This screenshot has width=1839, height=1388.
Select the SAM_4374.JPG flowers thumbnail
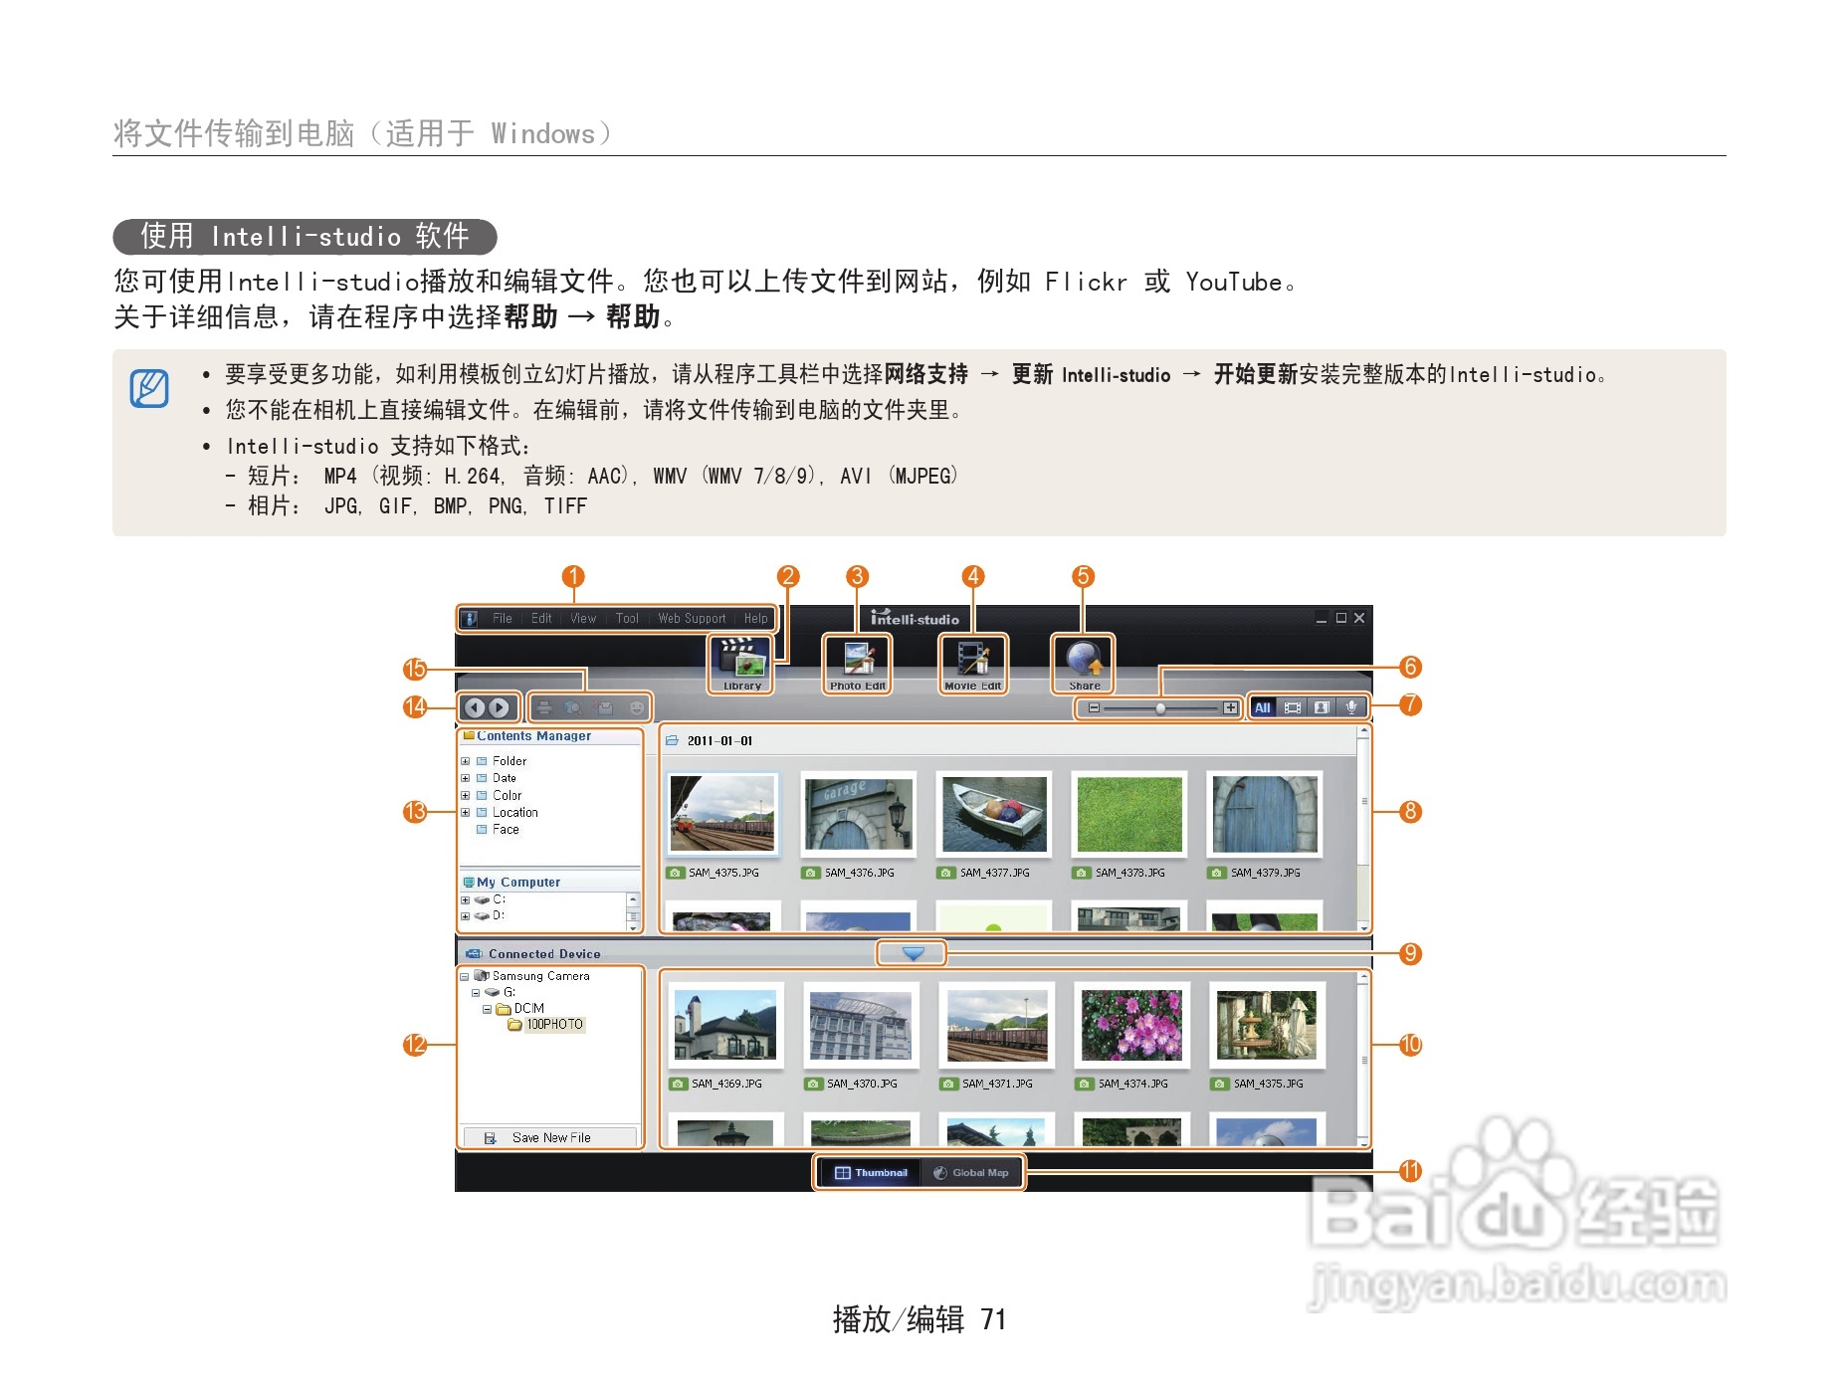click(x=1132, y=1025)
